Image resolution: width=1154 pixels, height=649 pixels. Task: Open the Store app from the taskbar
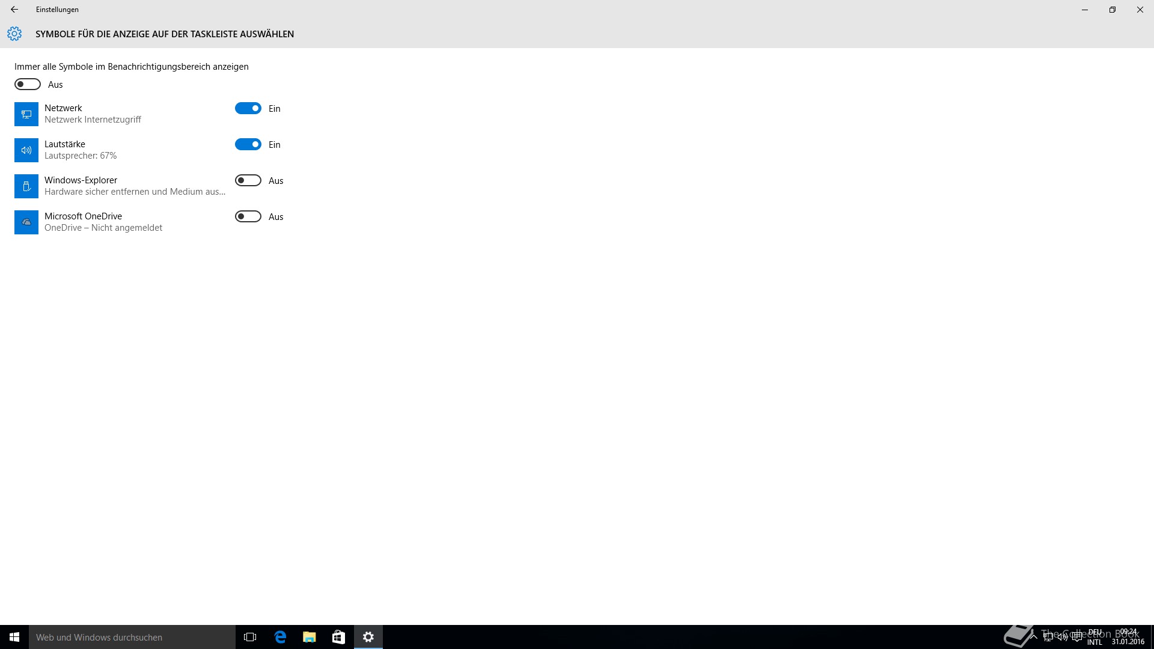click(x=338, y=637)
